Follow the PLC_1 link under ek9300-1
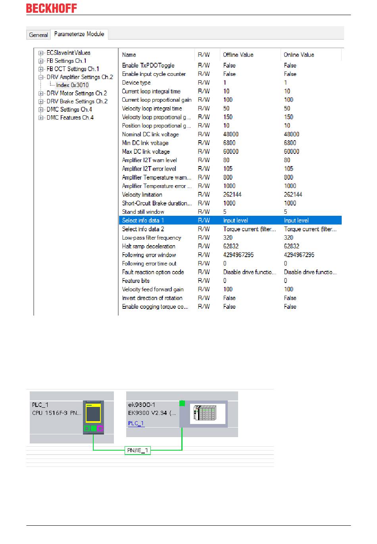 (136, 424)
